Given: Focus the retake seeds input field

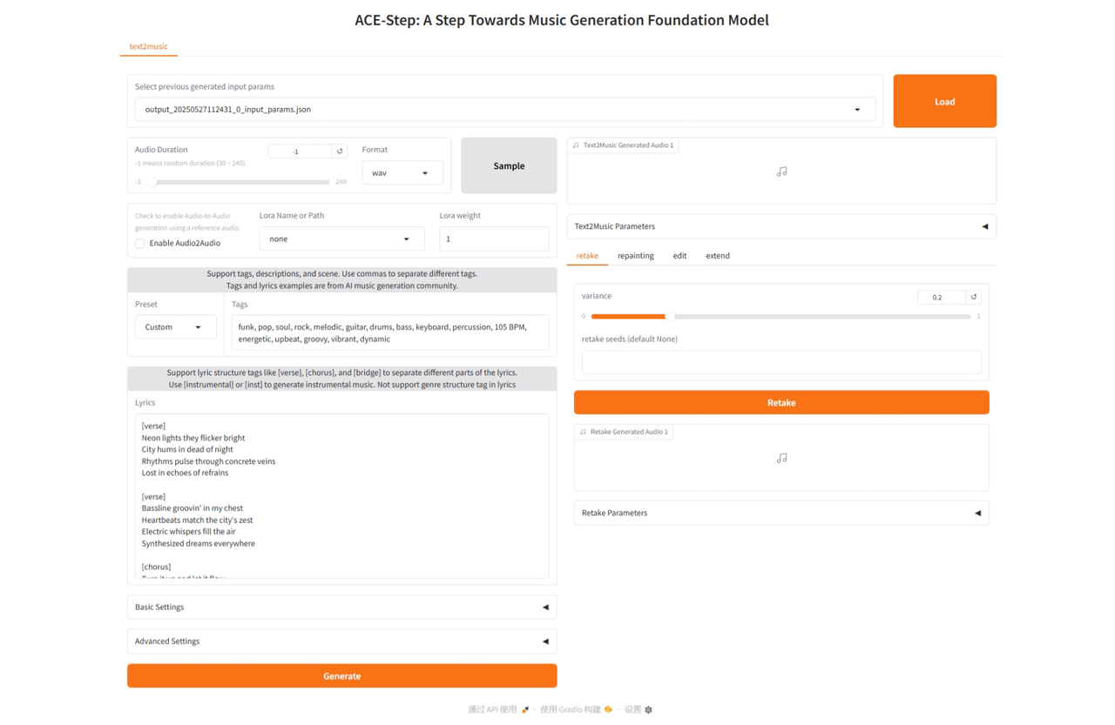Looking at the screenshot, I should (x=781, y=362).
